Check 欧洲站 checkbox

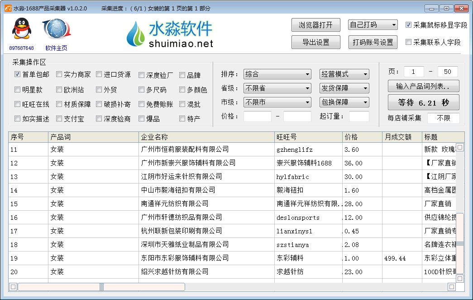(x=59, y=89)
